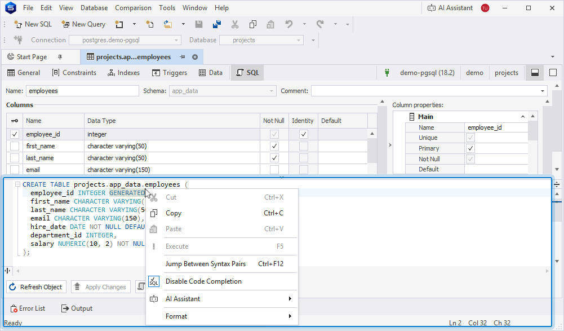This screenshot has height=331, width=564.
Task: Choose Jump Between Syntax Pairs menu item
Action: pos(222,264)
